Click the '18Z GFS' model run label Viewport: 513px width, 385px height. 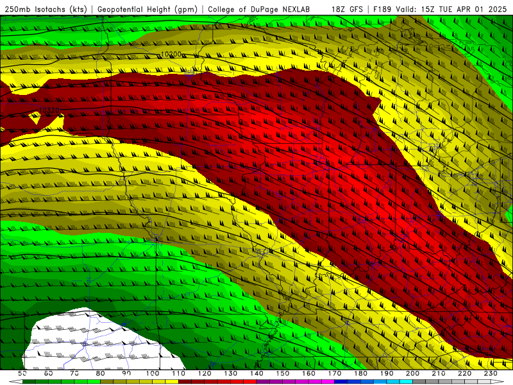[347, 9]
